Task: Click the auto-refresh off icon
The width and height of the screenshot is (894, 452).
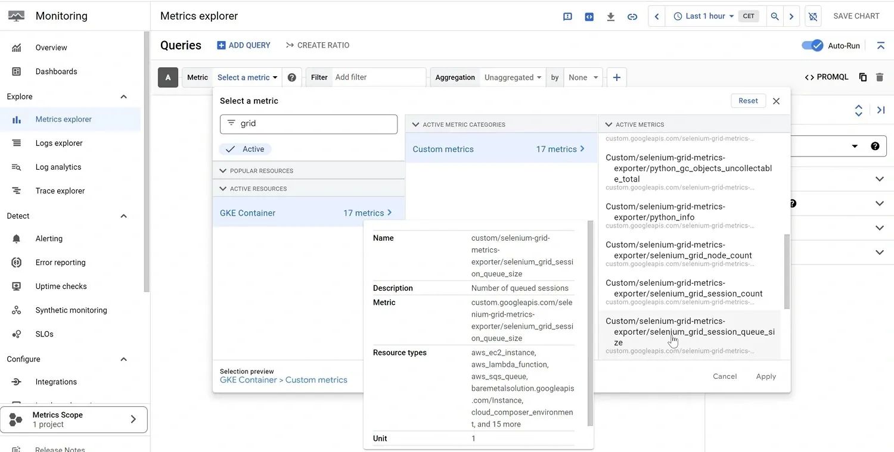Action: pos(812,17)
